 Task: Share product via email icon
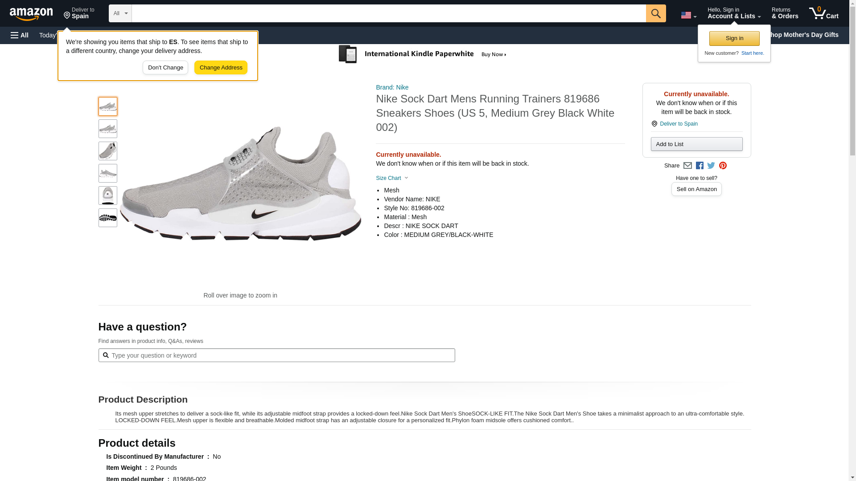[x=687, y=166]
